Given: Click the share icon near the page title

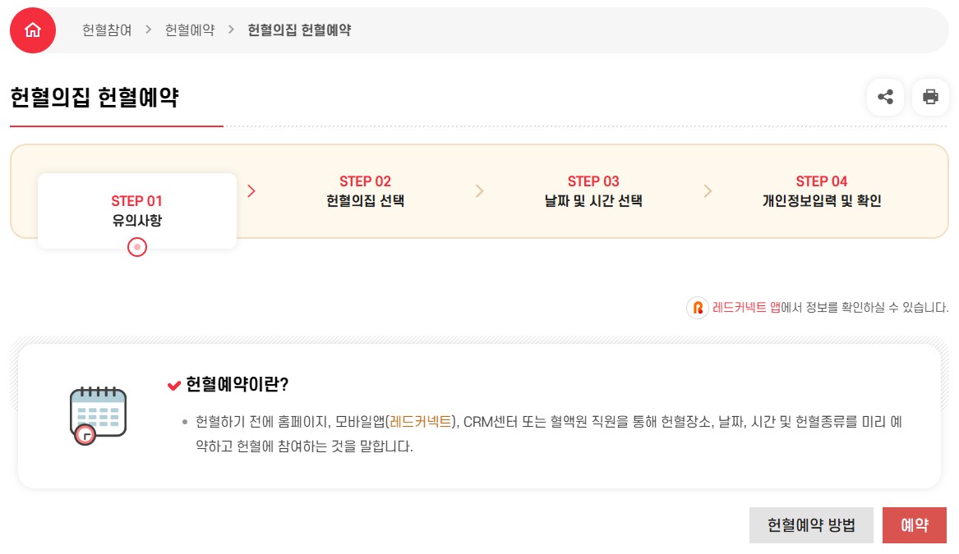Looking at the screenshot, I should coord(885,97).
